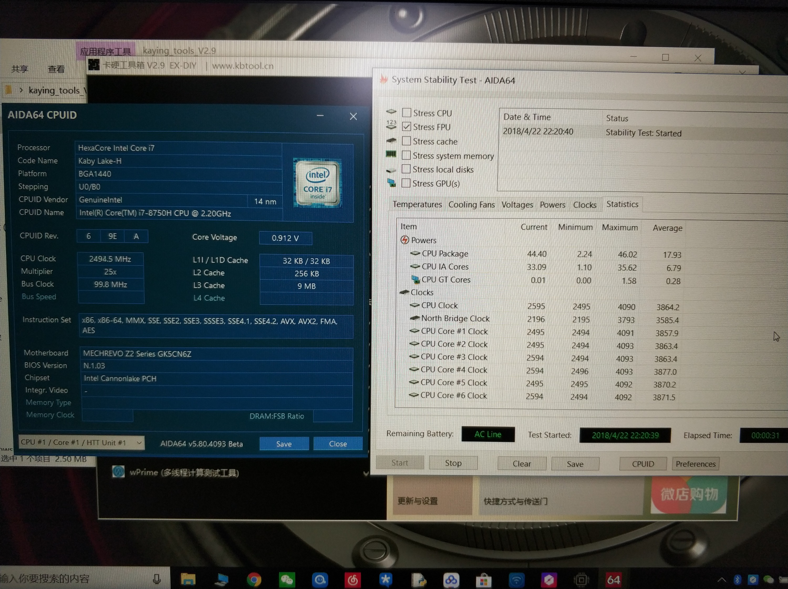The width and height of the screenshot is (788, 589).
Task: Open Chrome from the taskbar
Action: point(254,579)
